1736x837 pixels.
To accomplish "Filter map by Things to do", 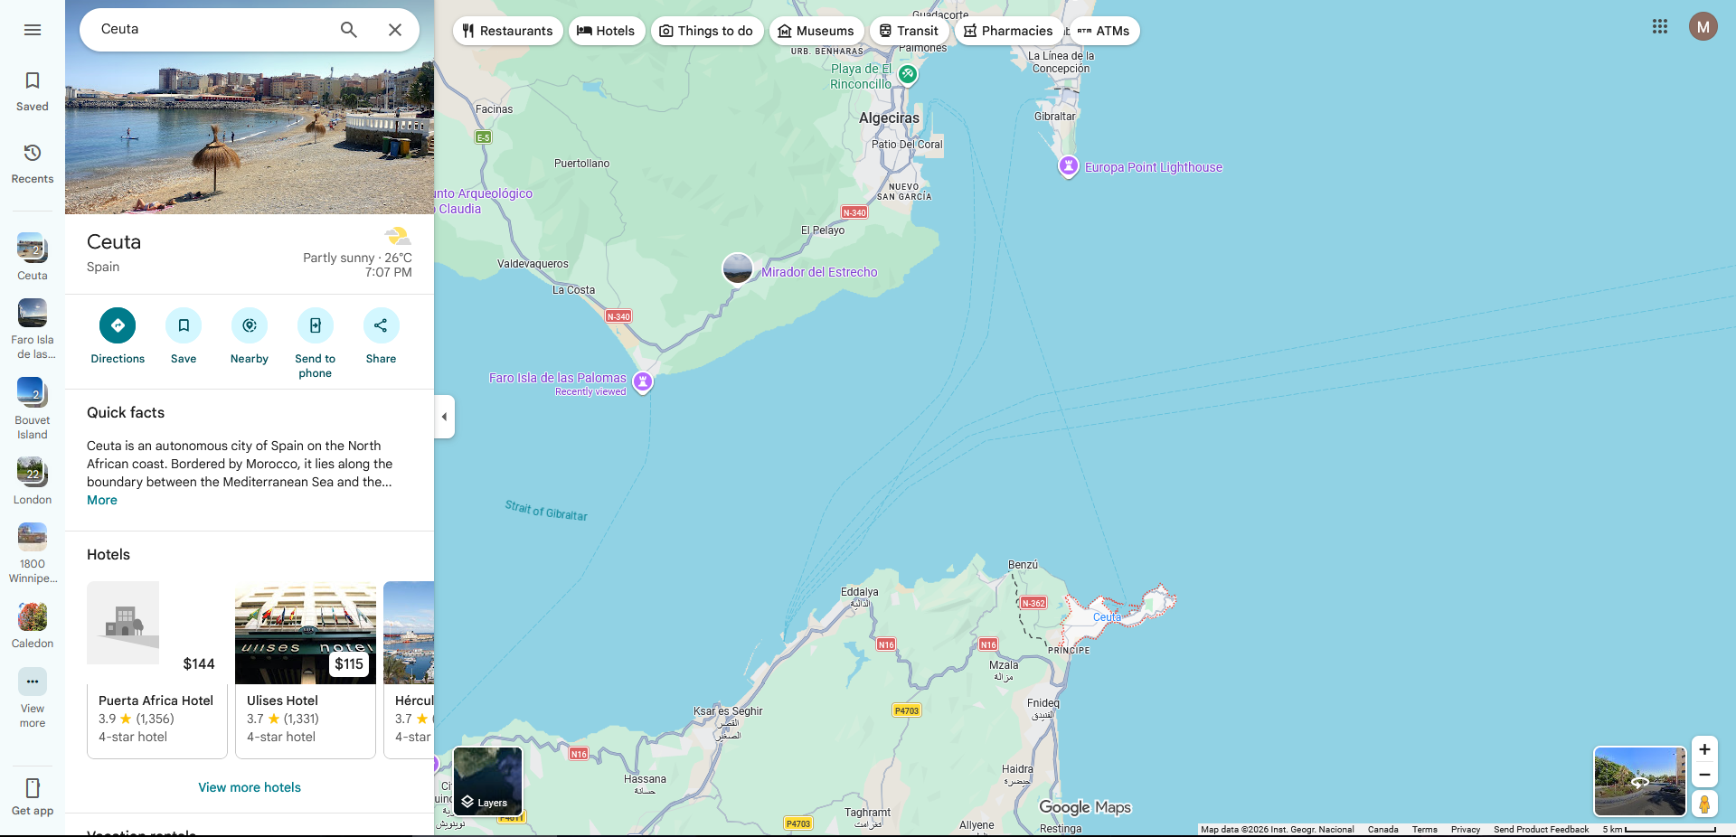I will (707, 31).
